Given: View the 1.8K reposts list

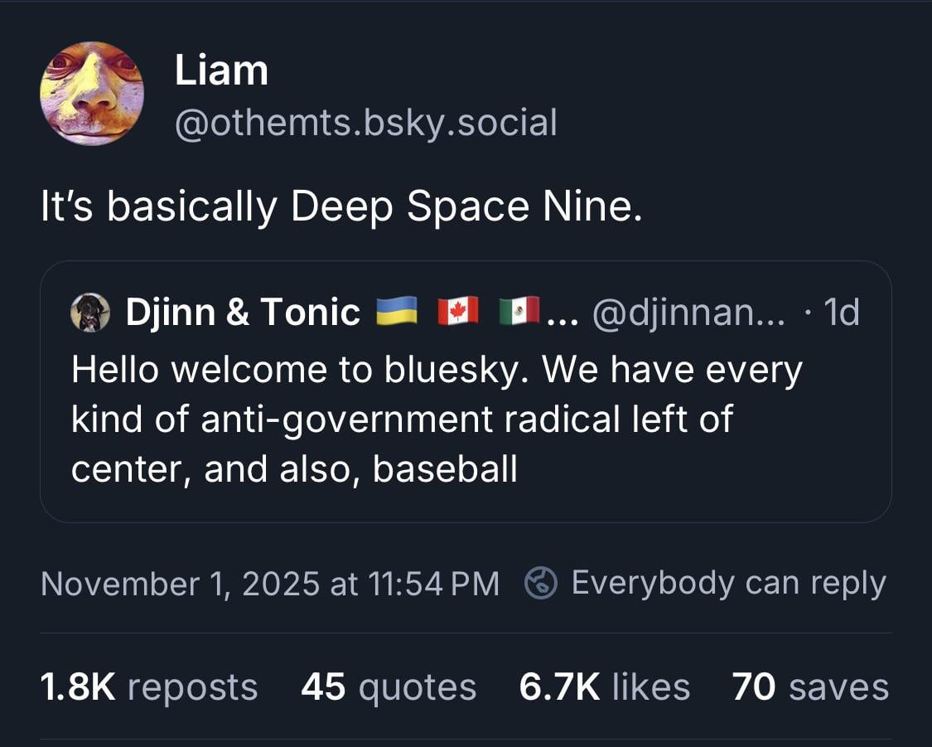Looking at the screenshot, I should [x=149, y=687].
